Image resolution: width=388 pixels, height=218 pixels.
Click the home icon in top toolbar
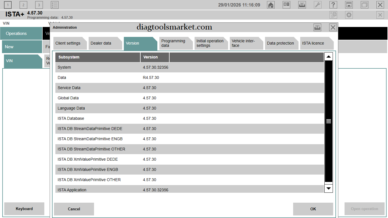(x=271, y=5)
